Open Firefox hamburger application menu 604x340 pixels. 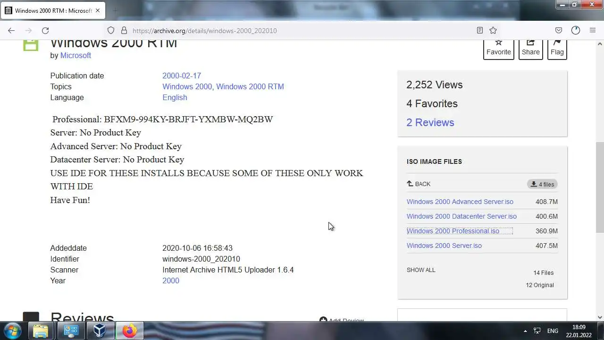coord(593,30)
